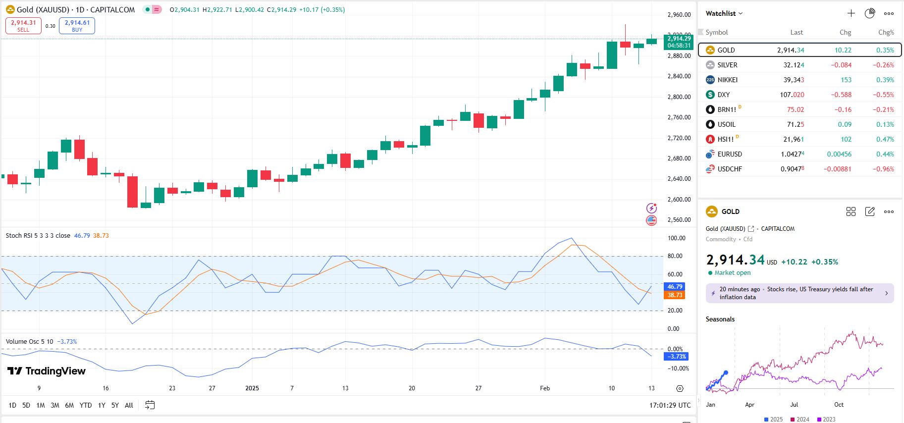Viewport: 904px width, 423px height.
Task: Click the grid layout icon beside GOLD
Action: pyautogui.click(x=851, y=211)
